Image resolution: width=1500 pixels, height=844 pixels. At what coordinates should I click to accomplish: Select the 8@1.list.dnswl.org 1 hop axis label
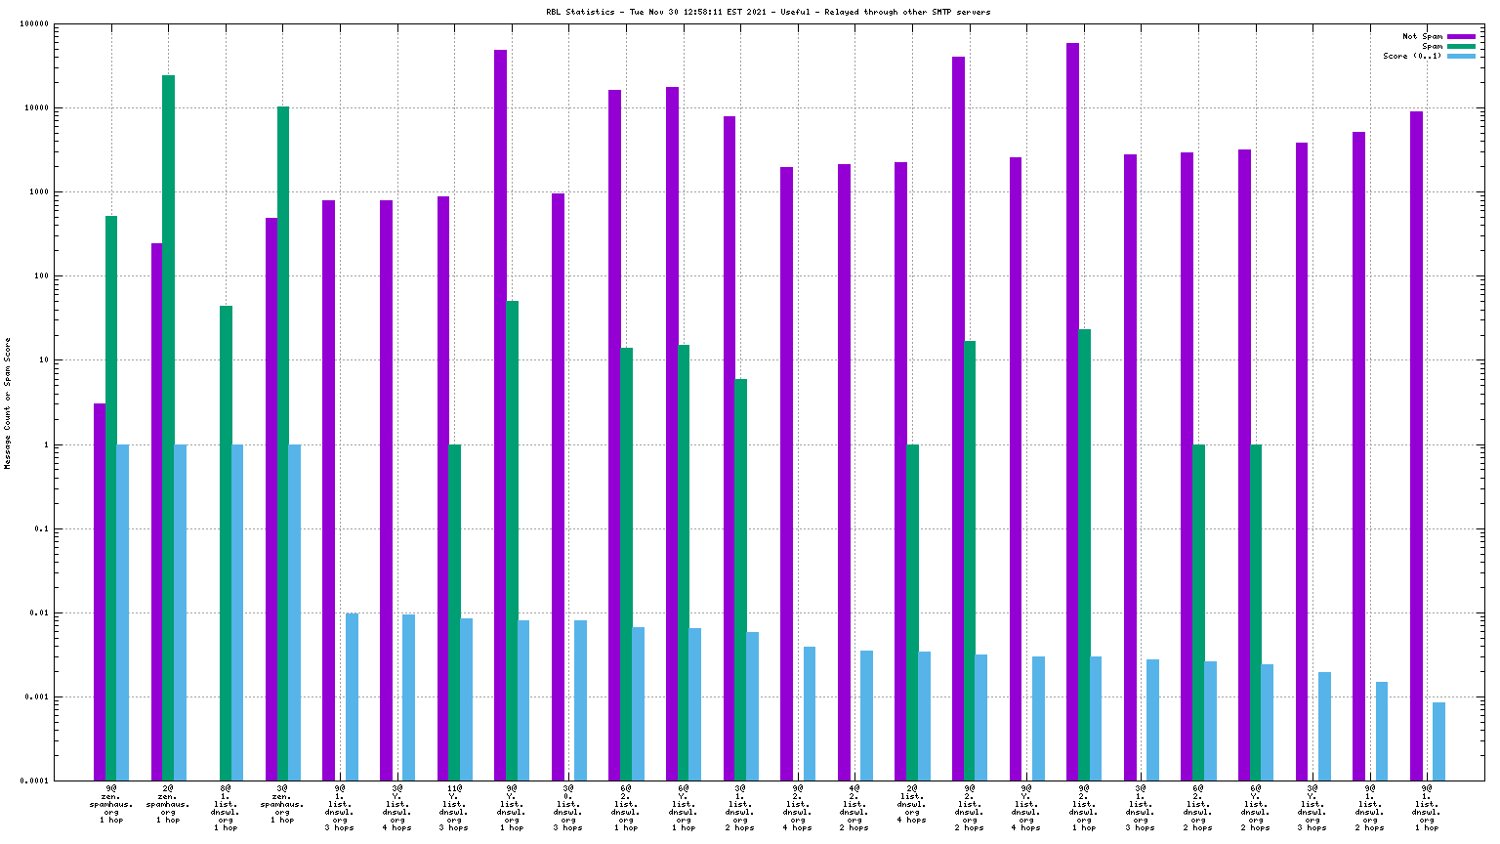tap(226, 807)
